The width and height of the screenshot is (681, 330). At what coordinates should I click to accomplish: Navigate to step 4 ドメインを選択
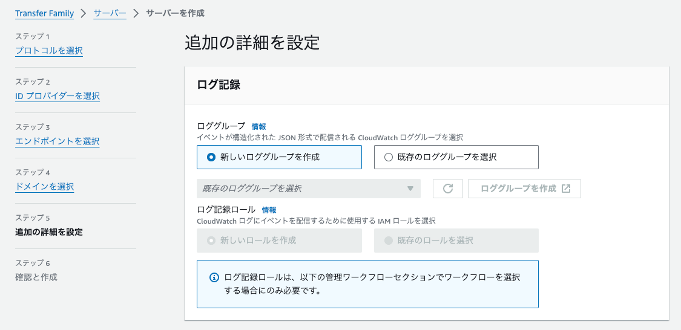[45, 187]
